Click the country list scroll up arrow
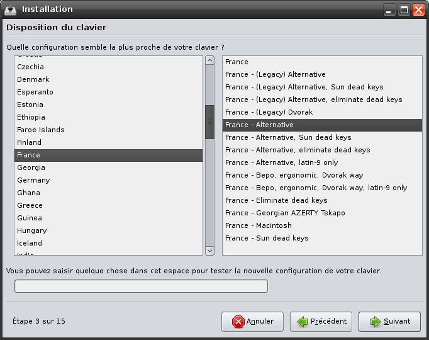Image resolution: width=429 pixels, height=340 pixels. (x=209, y=60)
